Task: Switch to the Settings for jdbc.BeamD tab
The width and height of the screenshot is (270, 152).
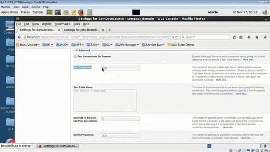Action: 82,30
